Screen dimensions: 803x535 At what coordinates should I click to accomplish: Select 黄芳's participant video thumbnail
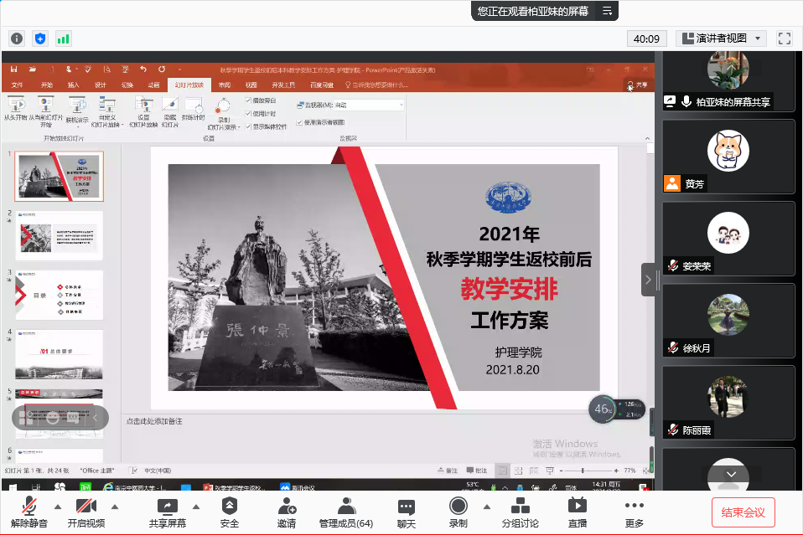[728, 157]
